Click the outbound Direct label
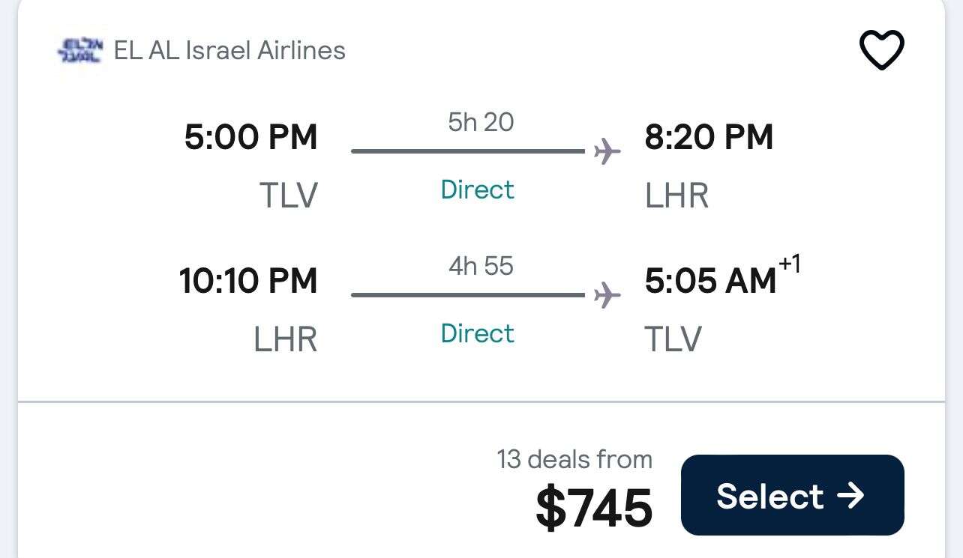 click(x=478, y=189)
